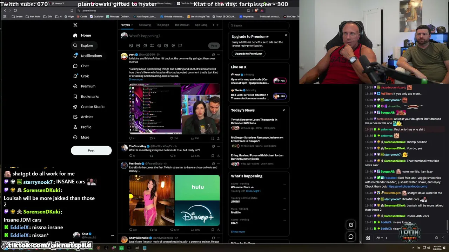The image size is (449, 252).
Task: Click the greyed Post button in composer
Action: tap(214, 45)
